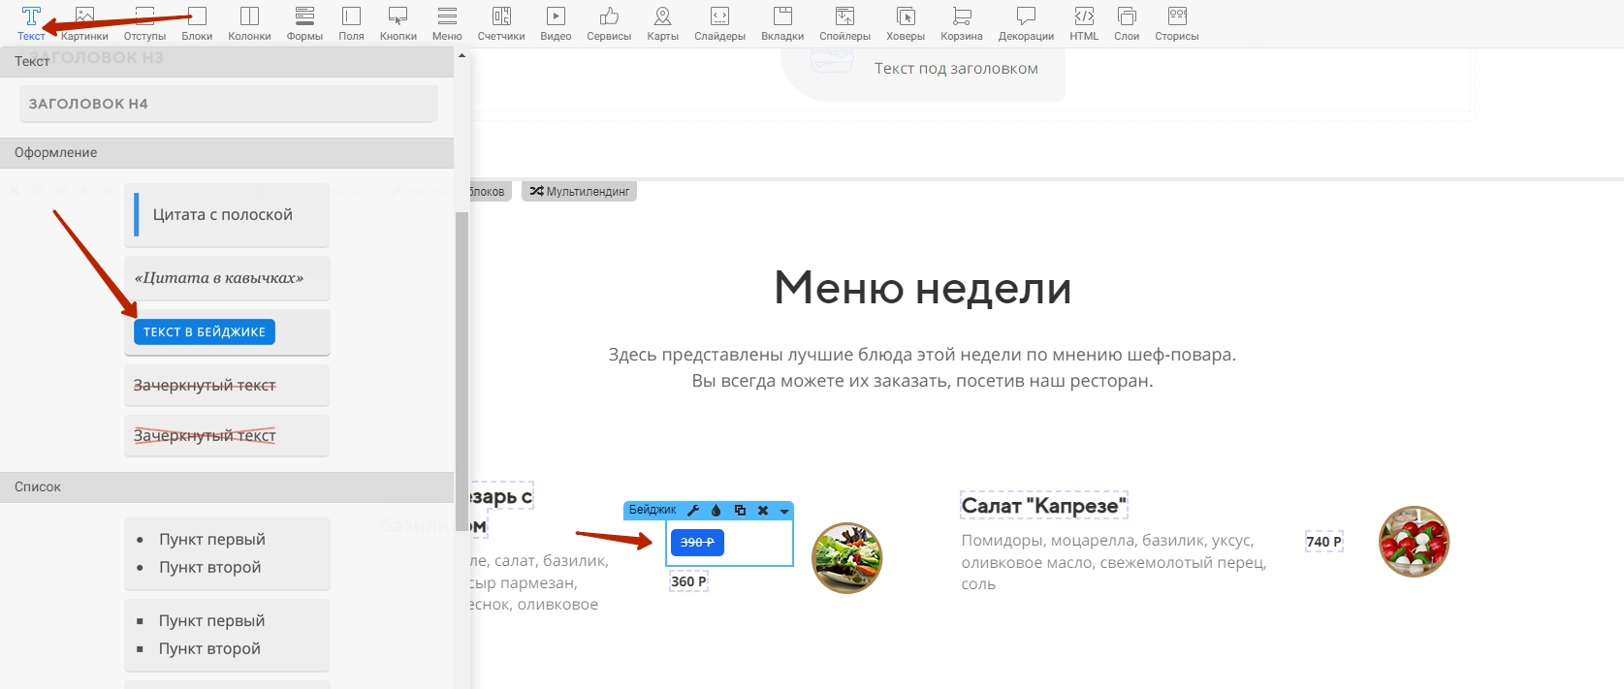The height and width of the screenshot is (689, 1624).
Task: Click the Caprese ingredients description text
Action: point(1114,562)
